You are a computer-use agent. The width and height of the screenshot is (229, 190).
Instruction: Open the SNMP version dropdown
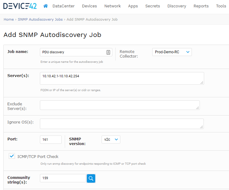(x=111, y=139)
